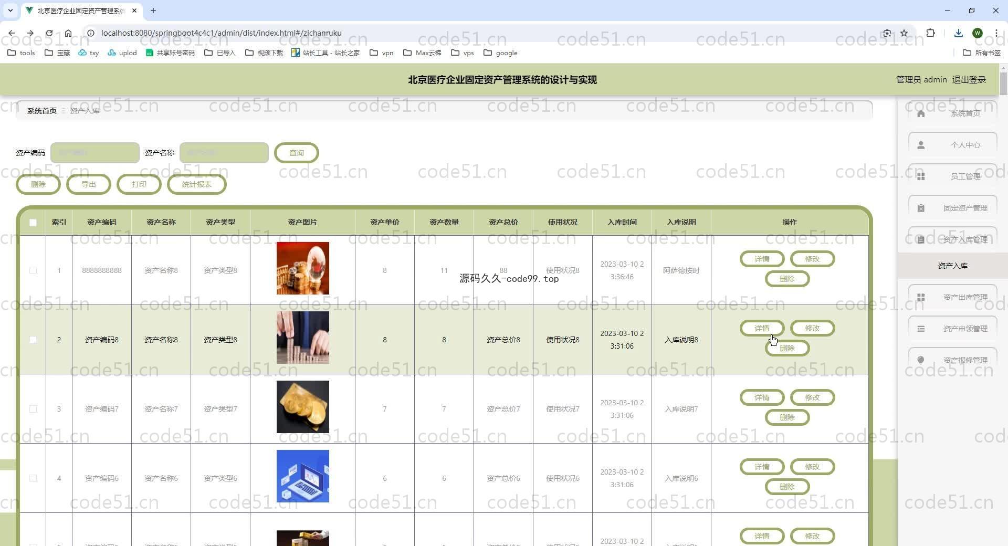Open the browser downloads icon
The width and height of the screenshot is (1008, 546).
pyautogui.click(x=959, y=33)
